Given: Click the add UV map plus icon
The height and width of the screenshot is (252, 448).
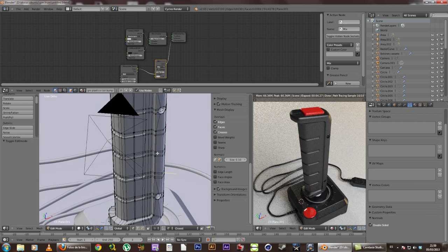Looking at the screenshot, I should tap(440, 170).
